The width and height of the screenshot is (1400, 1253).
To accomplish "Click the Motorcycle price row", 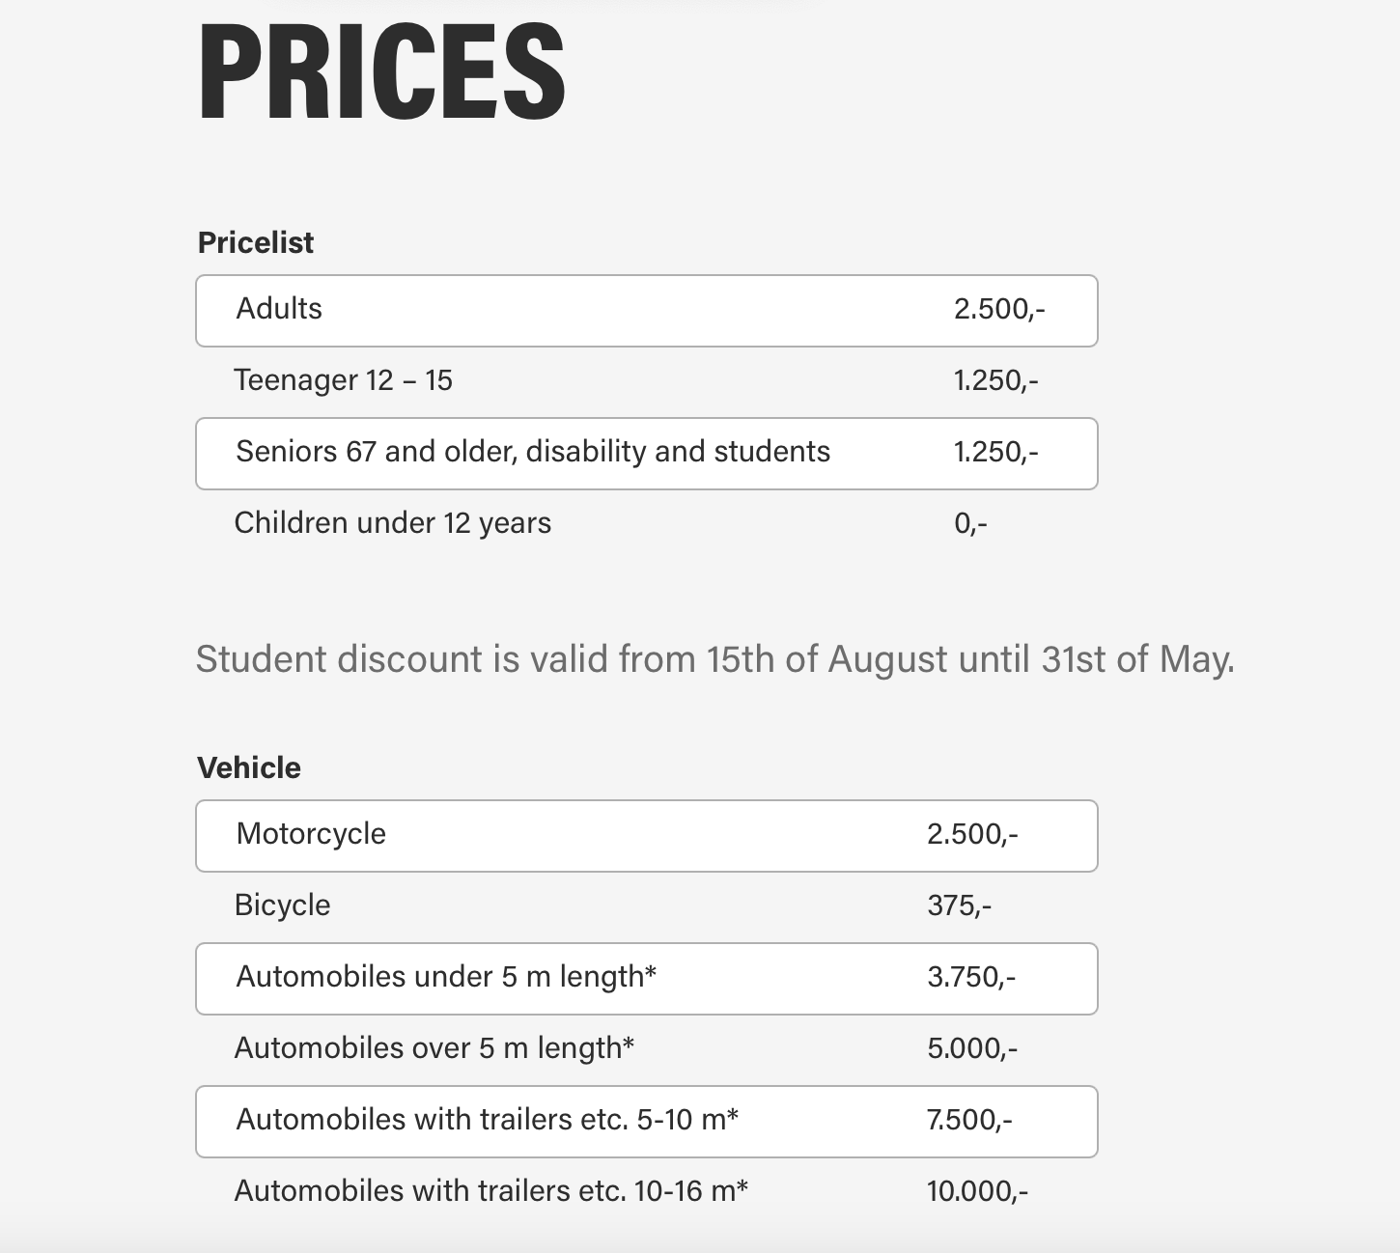I will [647, 836].
